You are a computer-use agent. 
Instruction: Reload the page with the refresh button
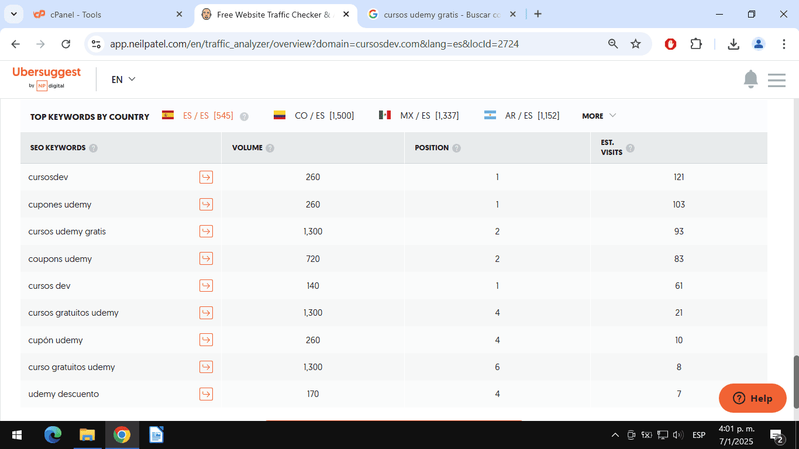66,44
